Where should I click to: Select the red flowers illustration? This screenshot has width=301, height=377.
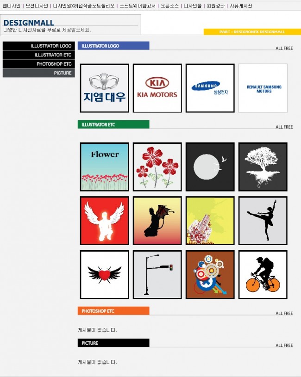[157, 167]
